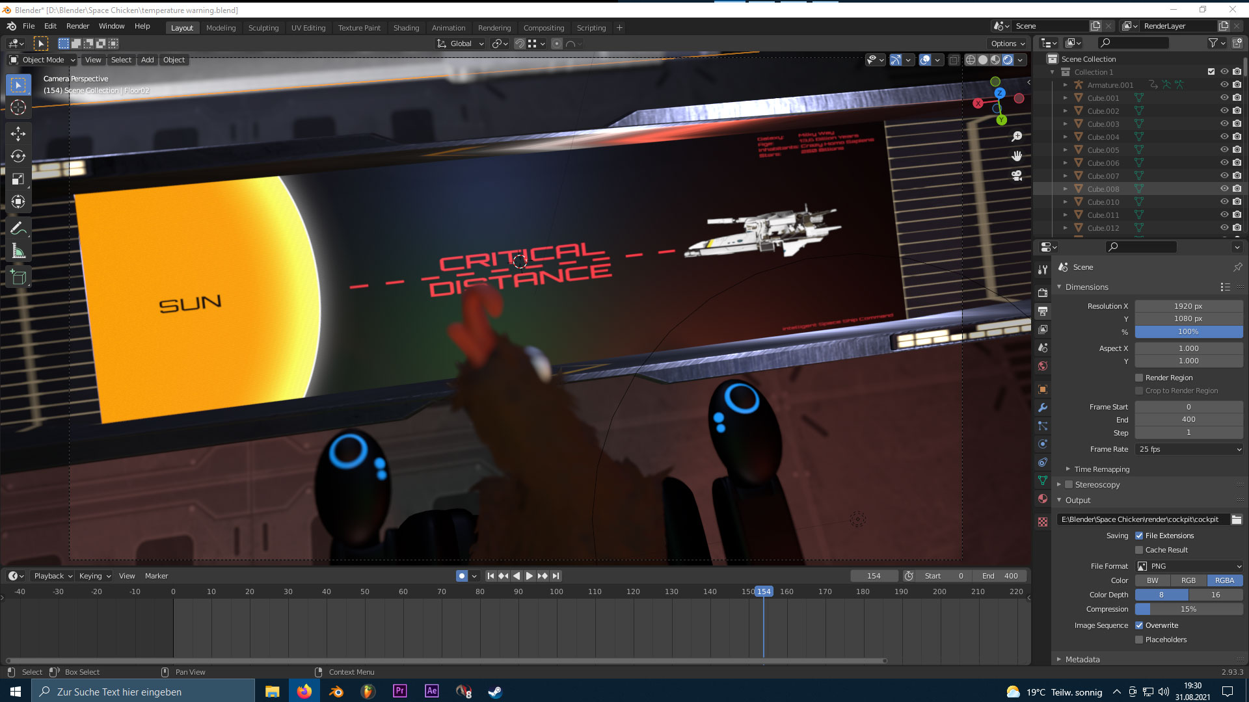Click Marker in timeline header
This screenshot has width=1249, height=702.
[x=156, y=576]
